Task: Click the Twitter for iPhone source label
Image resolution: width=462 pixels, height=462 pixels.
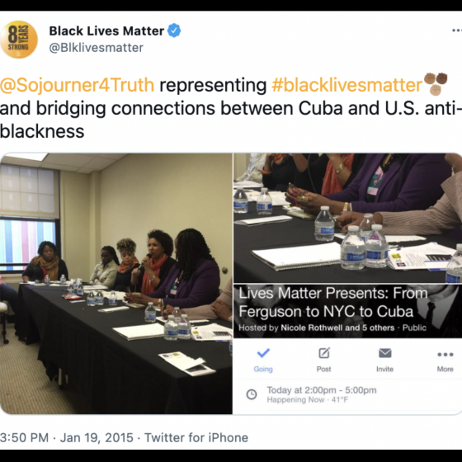Action: 196,437
